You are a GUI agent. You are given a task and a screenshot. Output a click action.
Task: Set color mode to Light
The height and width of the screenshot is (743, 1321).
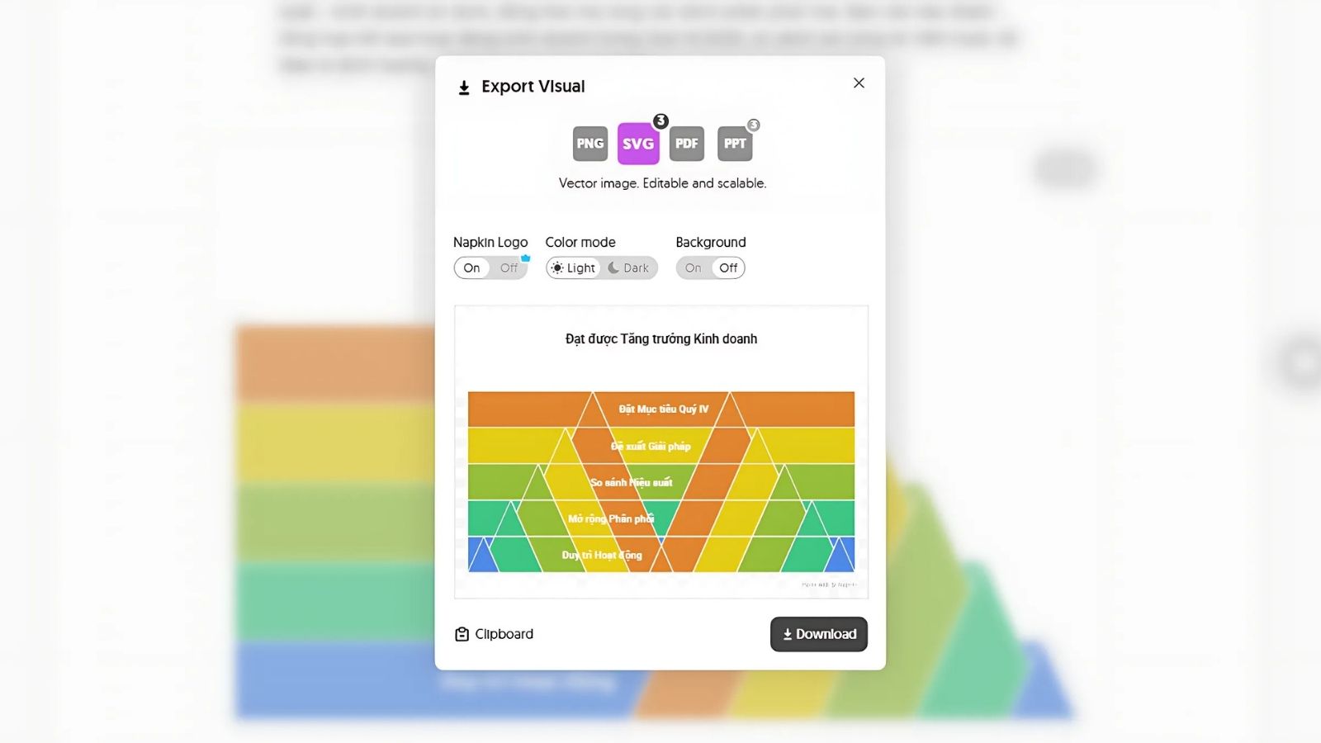click(x=574, y=268)
